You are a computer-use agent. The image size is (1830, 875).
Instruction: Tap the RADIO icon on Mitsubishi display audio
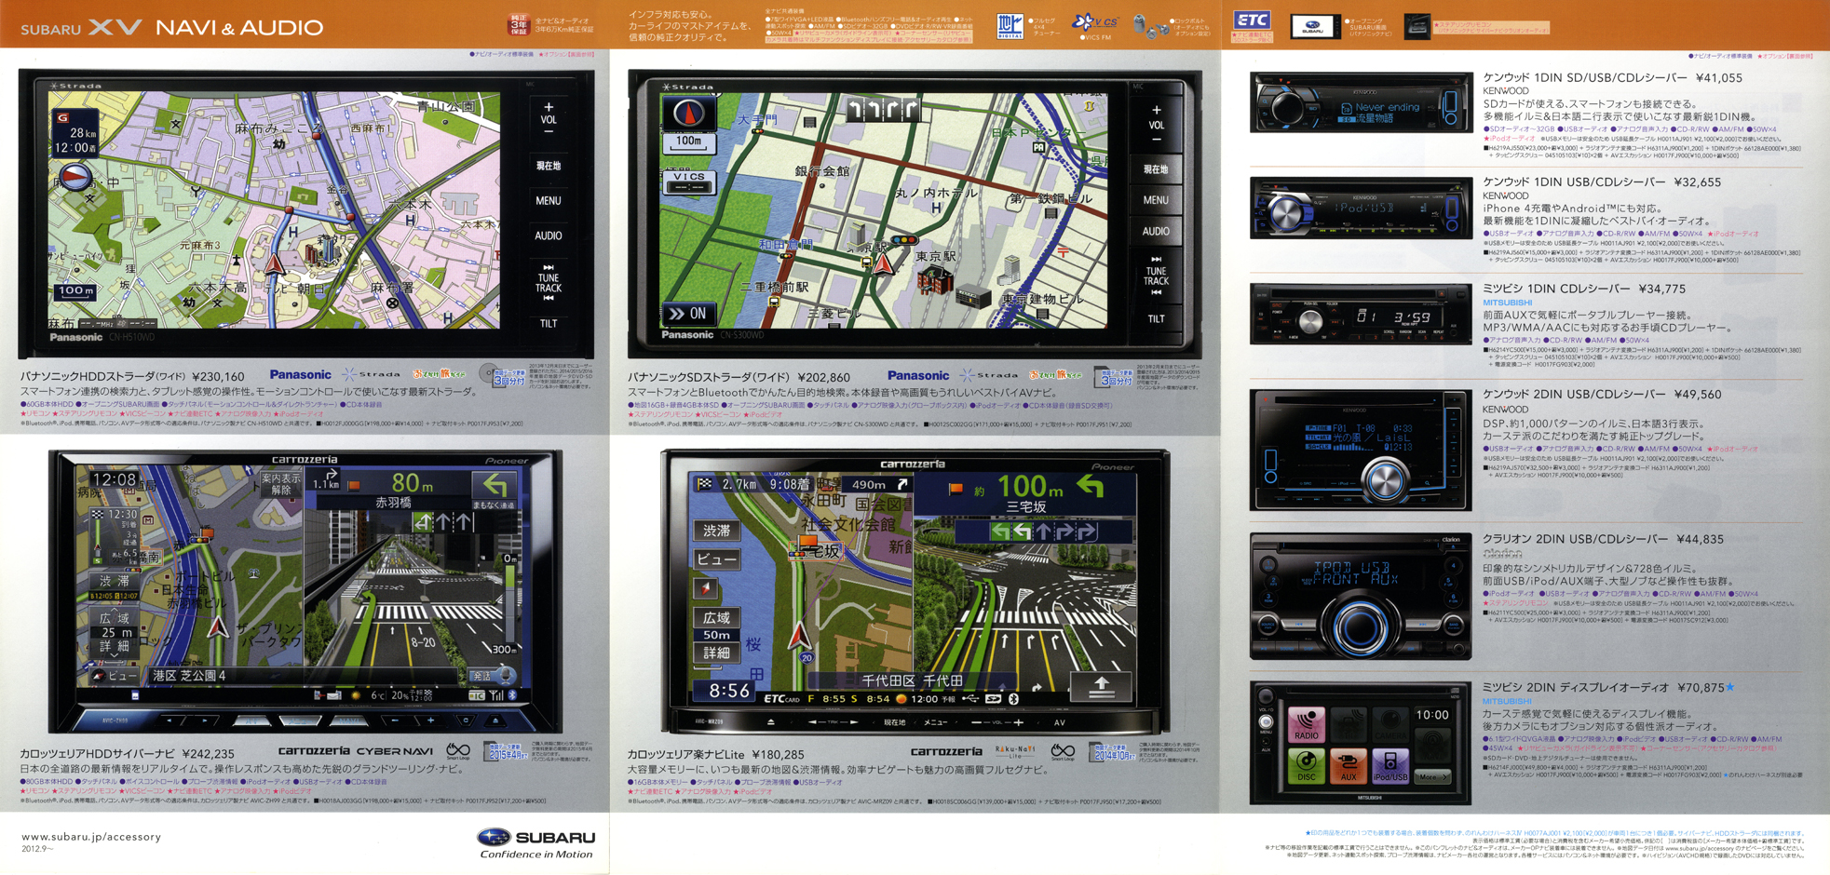[1306, 724]
